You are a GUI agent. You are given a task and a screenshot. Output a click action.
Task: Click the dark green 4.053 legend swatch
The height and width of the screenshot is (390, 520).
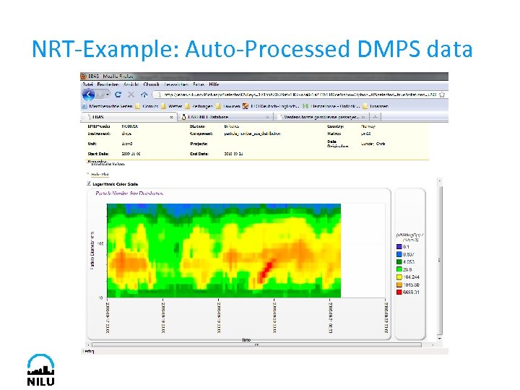tap(399, 262)
